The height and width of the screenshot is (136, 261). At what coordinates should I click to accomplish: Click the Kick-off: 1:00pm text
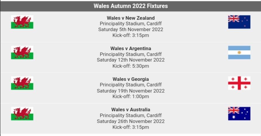[x=130, y=97]
